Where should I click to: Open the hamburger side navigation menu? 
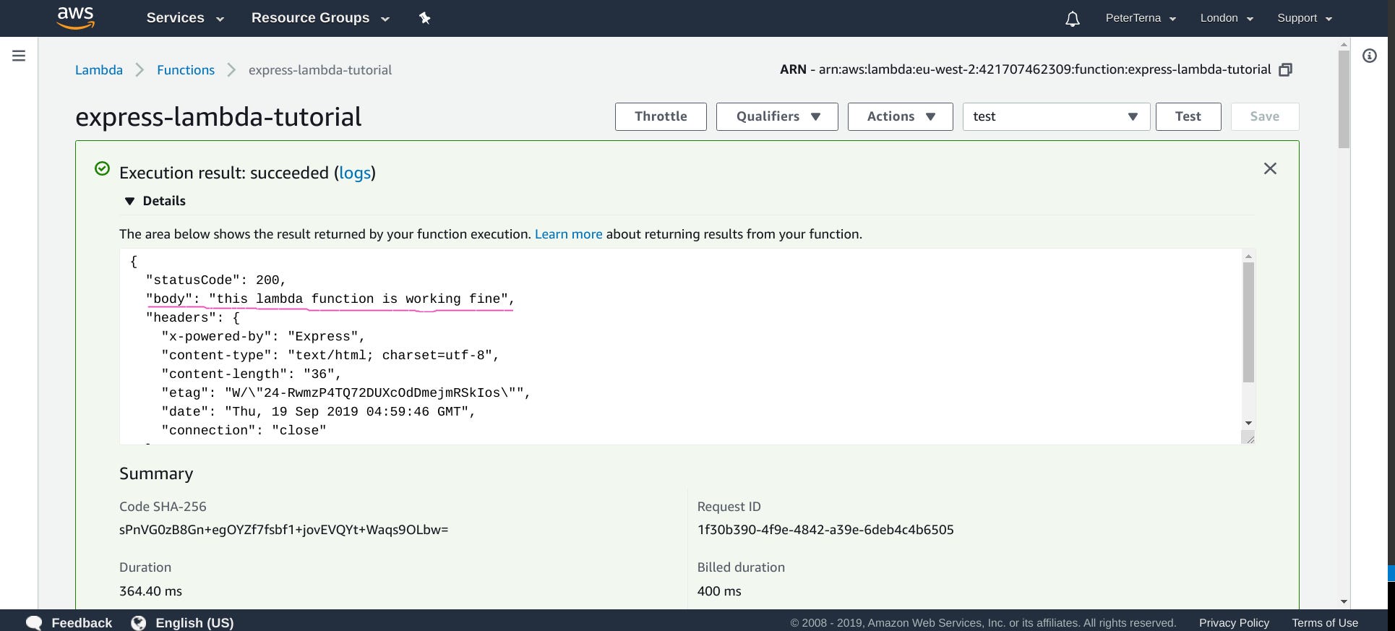click(19, 56)
